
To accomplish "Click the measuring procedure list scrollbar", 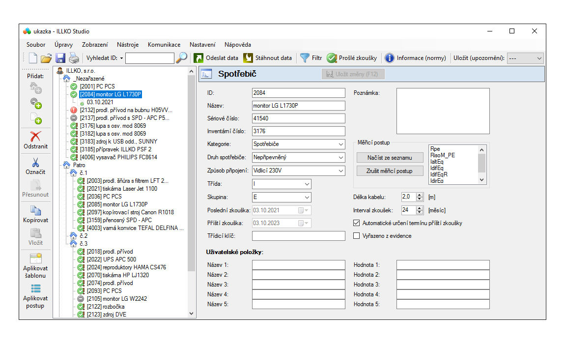I will point(482,165).
